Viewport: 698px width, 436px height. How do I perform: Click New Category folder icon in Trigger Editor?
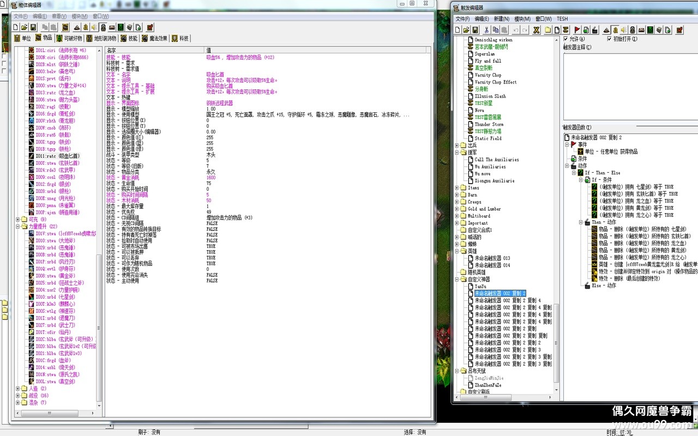pos(548,29)
